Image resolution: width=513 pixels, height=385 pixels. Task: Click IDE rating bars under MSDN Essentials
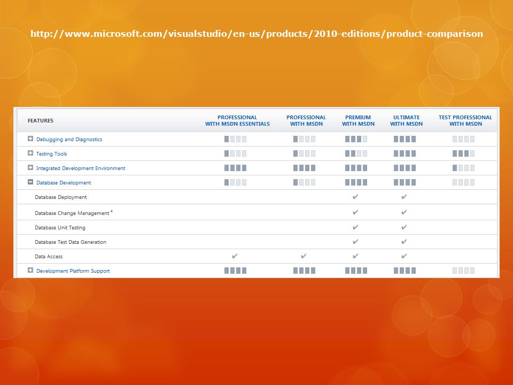click(x=235, y=168)
